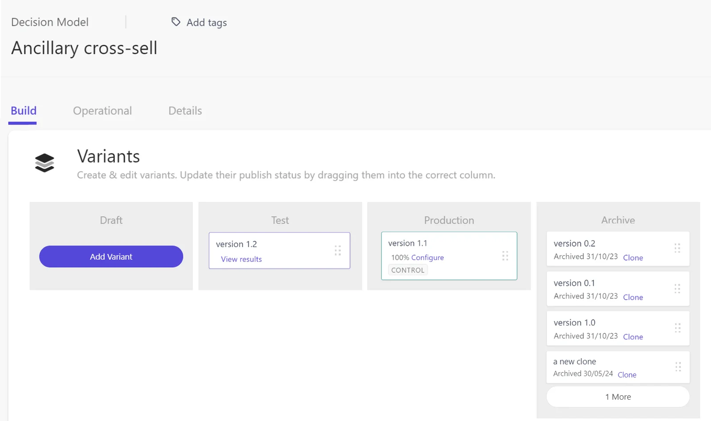Clone archived version 0.1
This screenshot has height=421, width=711.
pyautogui.click(x=633, y=297)
